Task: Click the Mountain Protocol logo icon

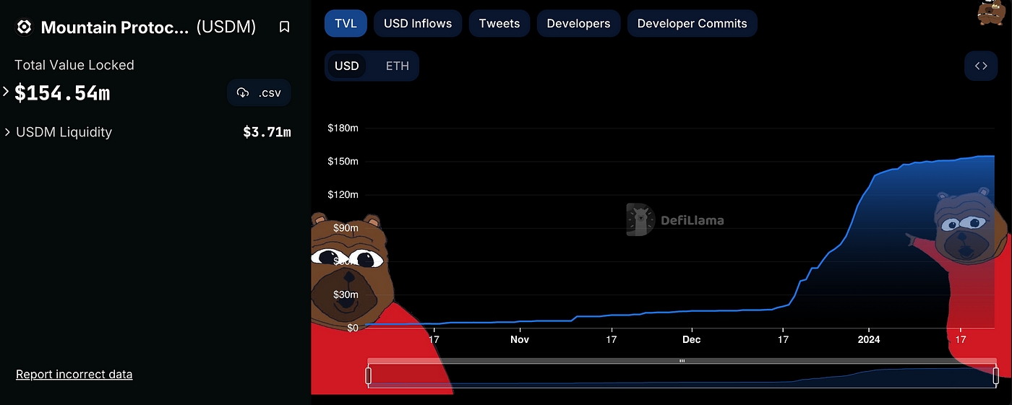Action: [24, 27]
